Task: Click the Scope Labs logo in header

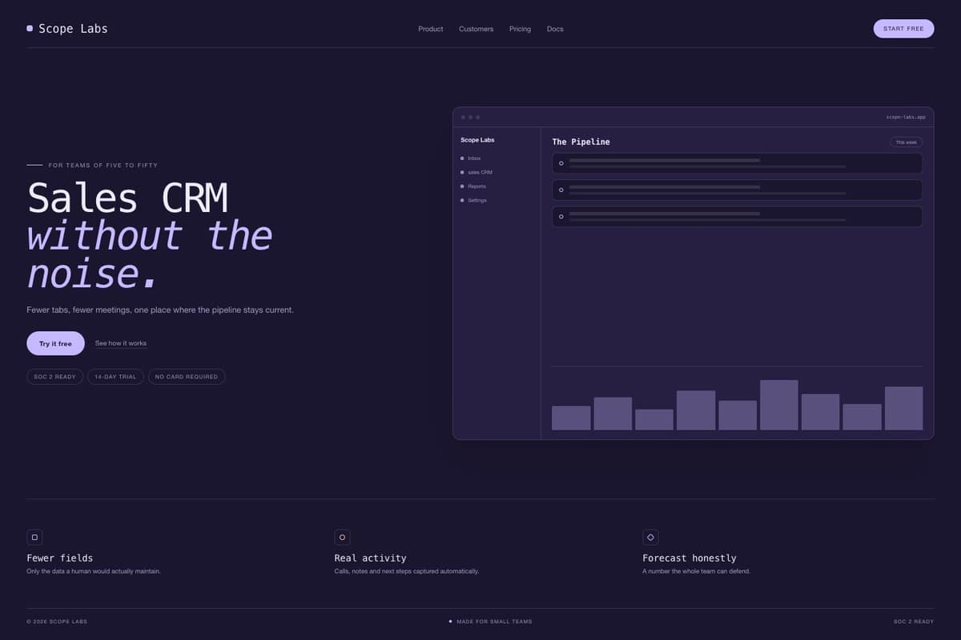Action: click(x=67, y=29)
